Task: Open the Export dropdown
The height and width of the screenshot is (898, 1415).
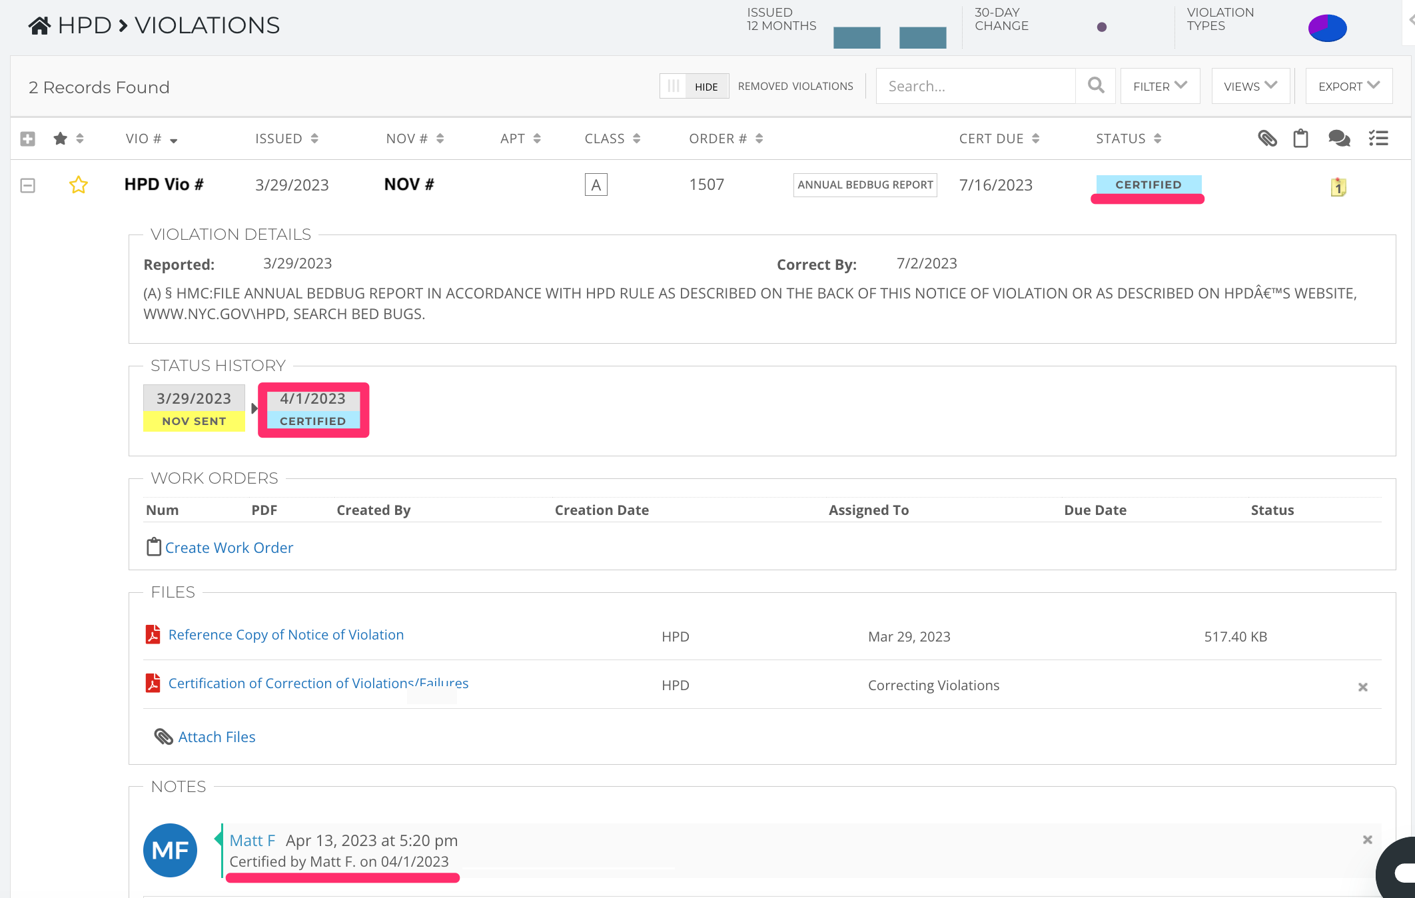Action: click(x=1348, y=86)
